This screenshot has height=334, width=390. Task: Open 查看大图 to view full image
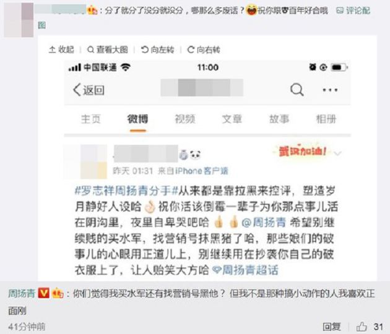tap(108, 49)
